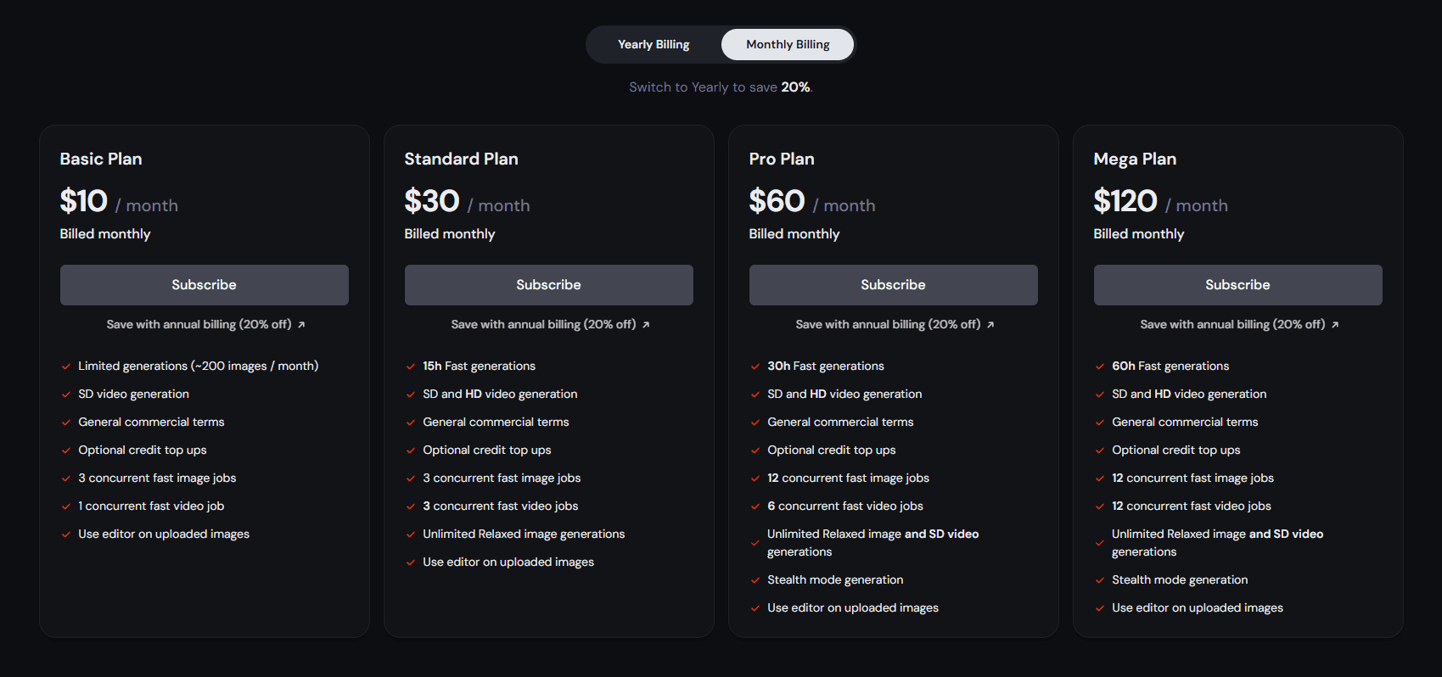Open Basic Plan annual billing savings link

coord(199,325)
